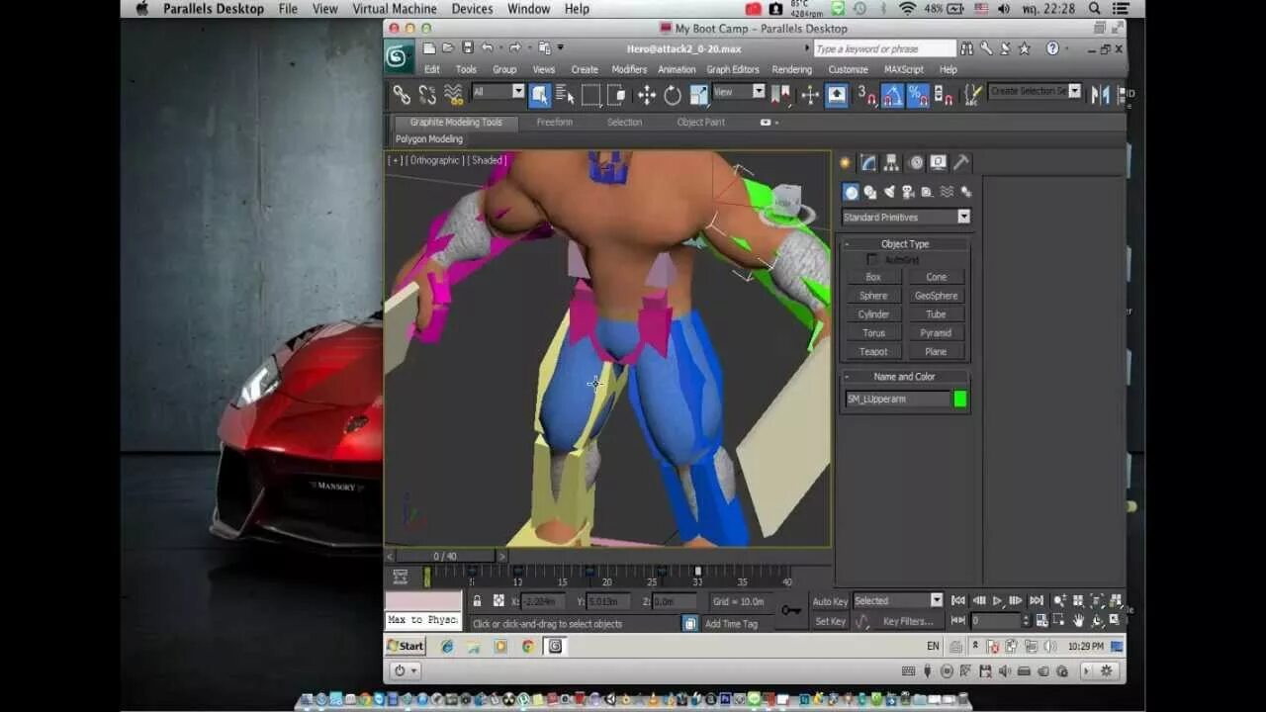Open the Modifiers menu
Viewport: 1266px width, 712px height.
(x=629, y=69)
